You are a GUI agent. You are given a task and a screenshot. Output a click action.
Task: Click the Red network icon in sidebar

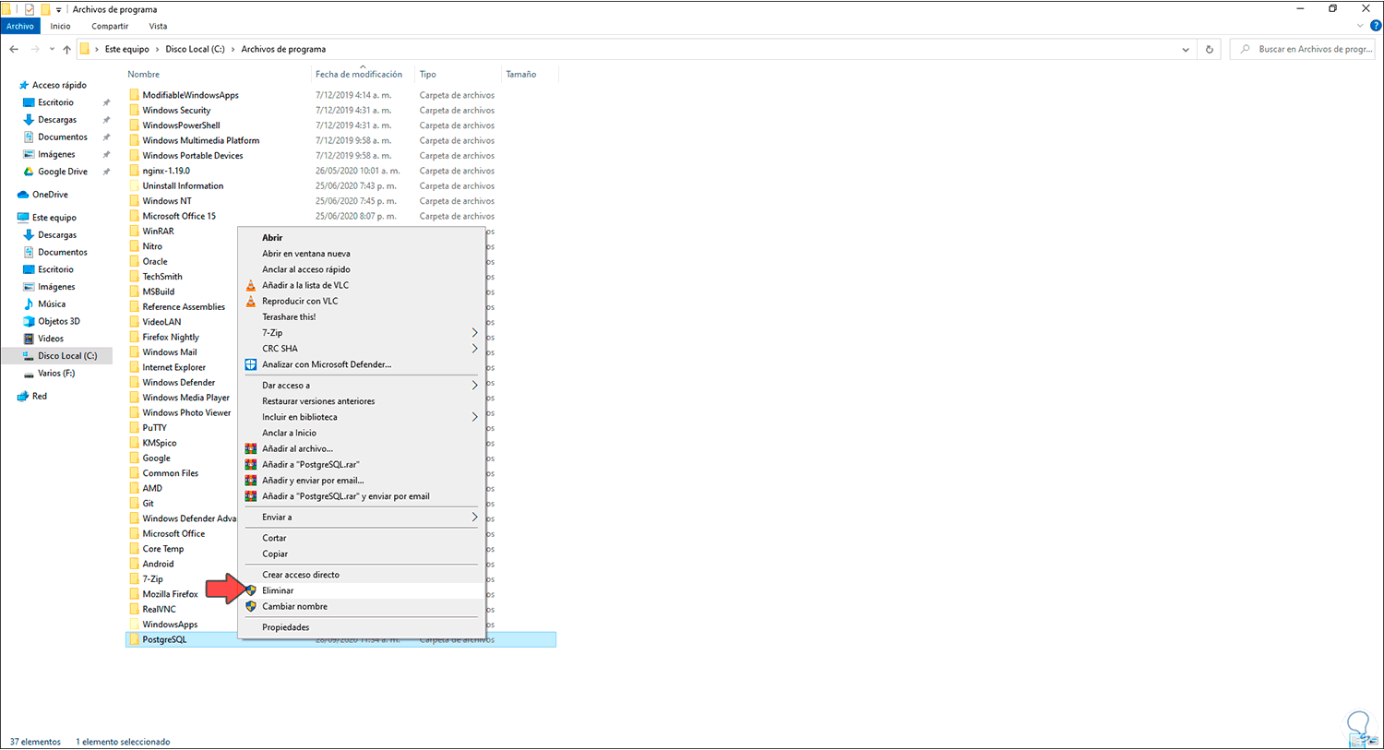24,396
